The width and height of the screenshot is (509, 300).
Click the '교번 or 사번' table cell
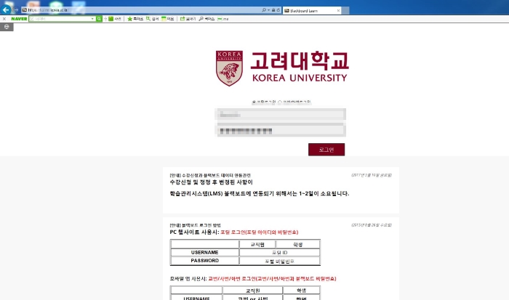[x=252, y=298]
